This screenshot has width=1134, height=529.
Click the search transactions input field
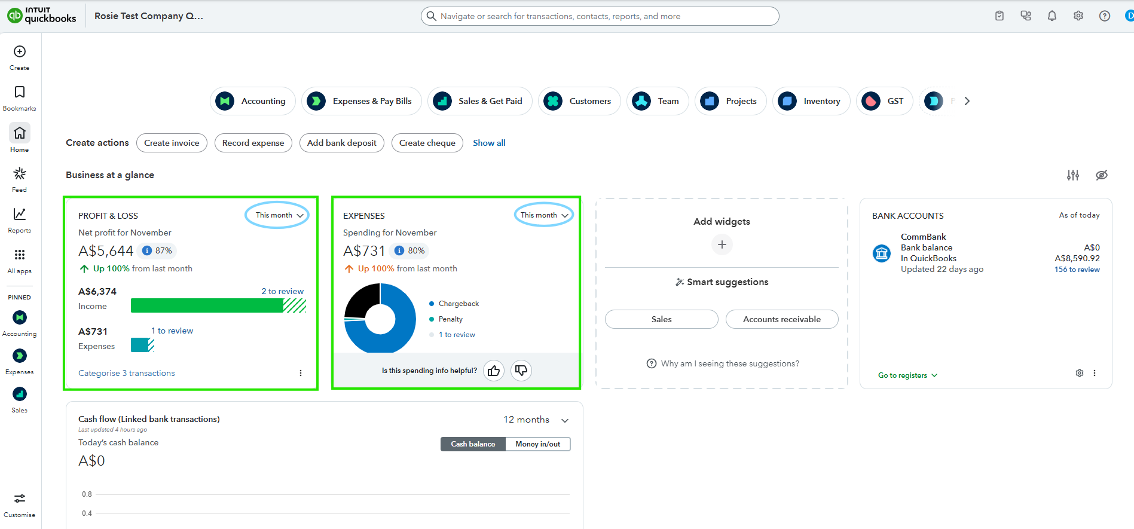(600, 16)
